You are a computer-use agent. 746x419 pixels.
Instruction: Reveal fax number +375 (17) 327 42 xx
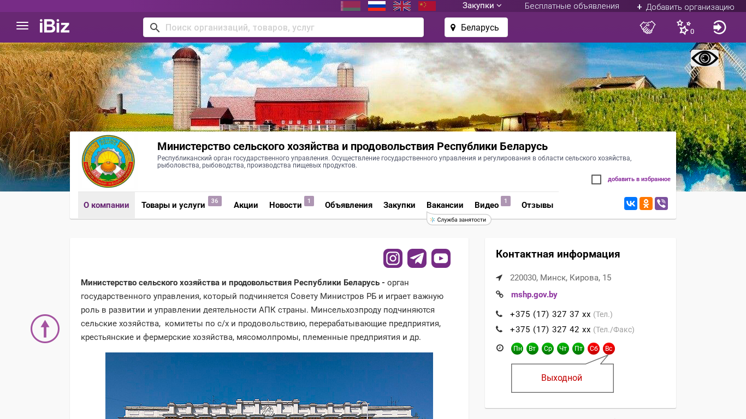tap(550, 330)
